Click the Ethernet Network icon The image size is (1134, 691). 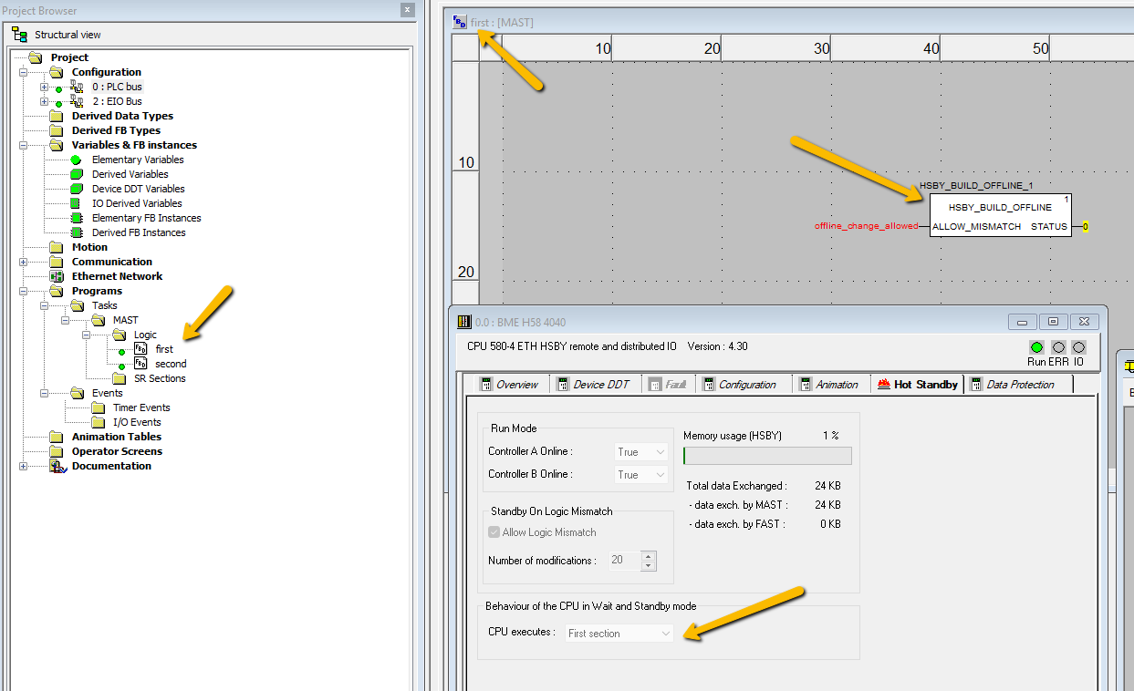point(57,276)
